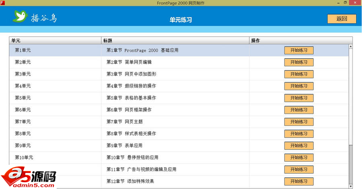Image resolution: width=362 pixels, height=189 pixels.
Task: Click the 操作 column header
Action: 301,41
